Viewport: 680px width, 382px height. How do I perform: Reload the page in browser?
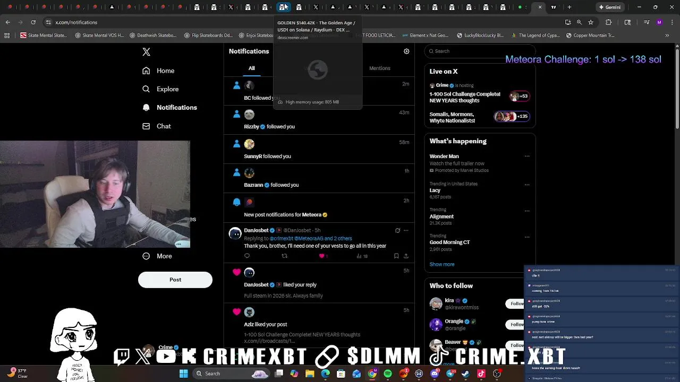[33, 22]
